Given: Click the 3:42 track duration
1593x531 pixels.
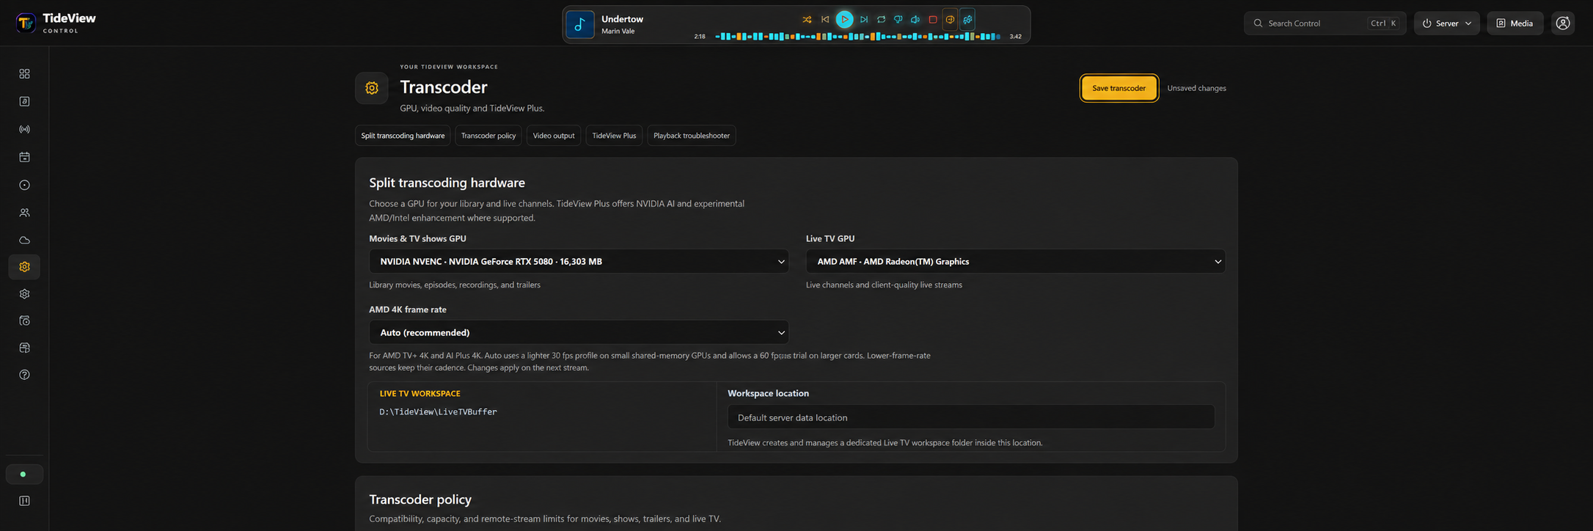Looking at the screenshot, I should (x=1015, y=36).
